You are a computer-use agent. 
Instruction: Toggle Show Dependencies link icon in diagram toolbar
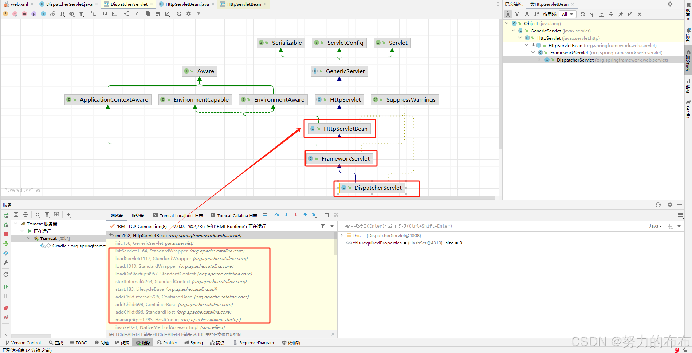click(53, 14)
